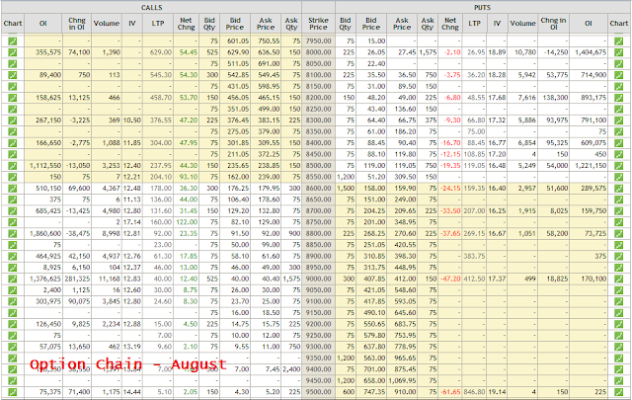Open the Calls chart icon for strike 8000.00

[x=13, y=52]
